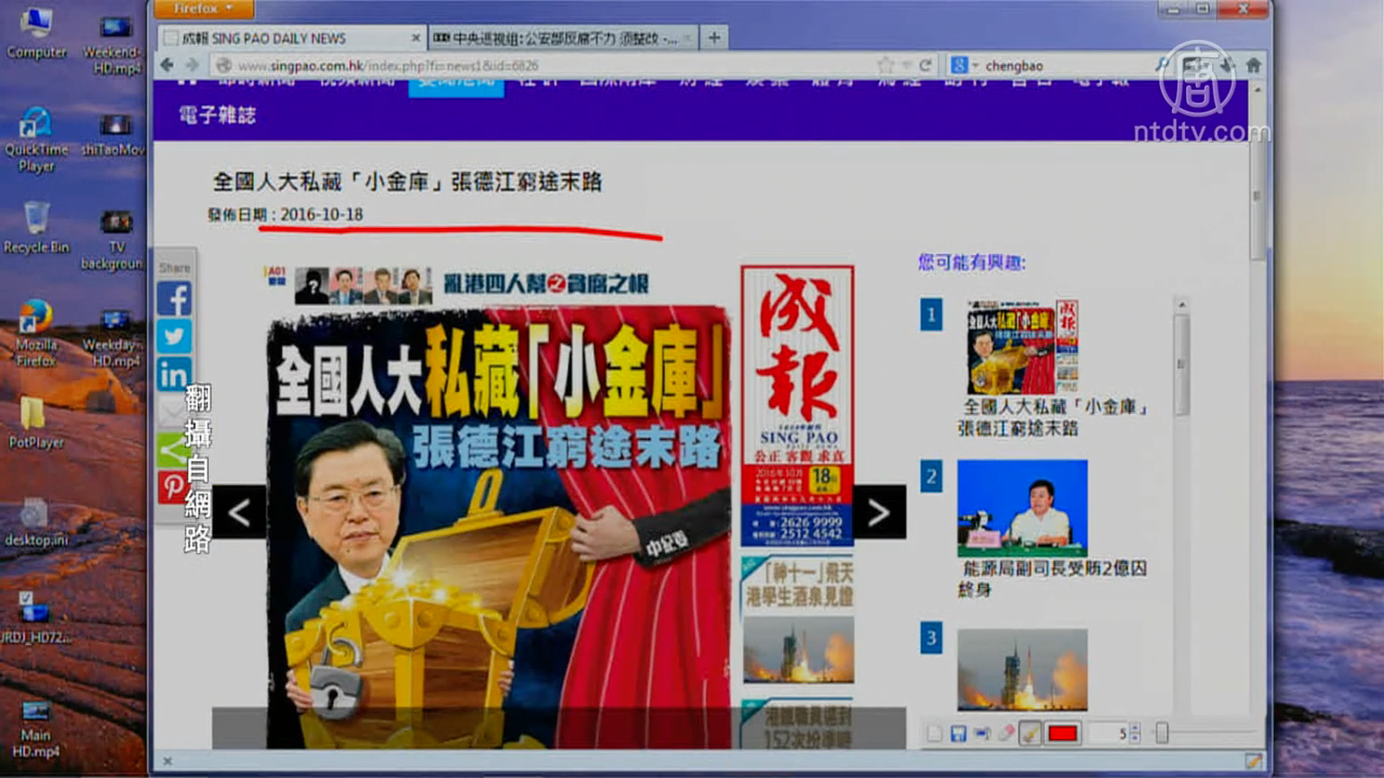This screenshot has height=778, width=1384.
Task: Increase the brush size stepper value
Action: (1135, 729)
